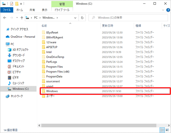The height and width of the screenshot is (133, 171).
Task: Select the APSETUP folder icon
Action: 43,47
